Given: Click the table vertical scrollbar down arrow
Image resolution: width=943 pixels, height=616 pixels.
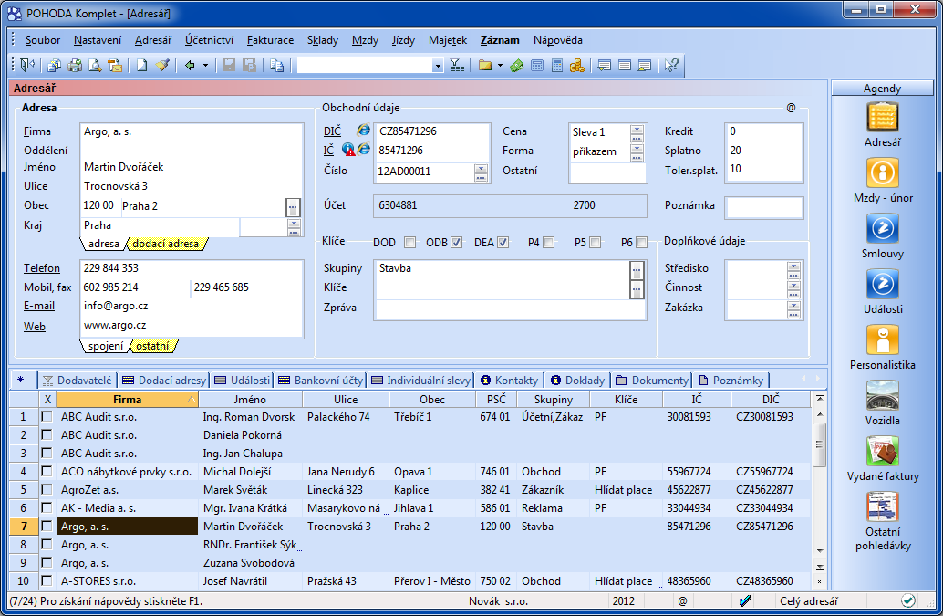Looking at the screenshot, I should click(x=819, y=551).
